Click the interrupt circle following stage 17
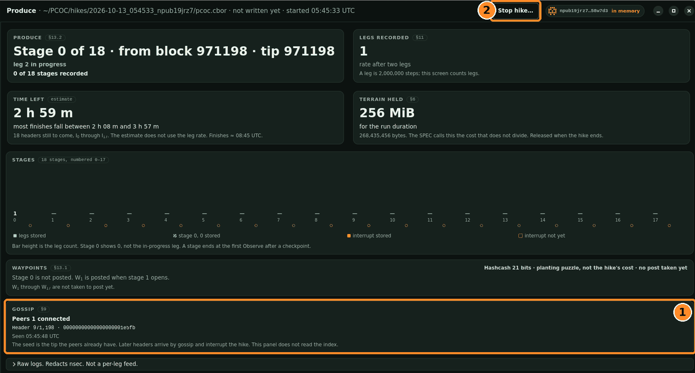The width and height of the screenshot is (695, 373). [670, 226]
